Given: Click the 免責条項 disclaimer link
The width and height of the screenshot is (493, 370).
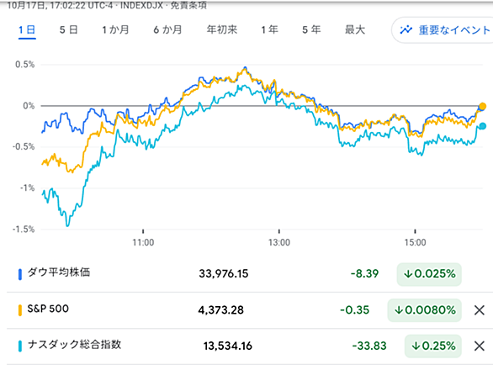Looking at the screenshot, I should [188, 5].
